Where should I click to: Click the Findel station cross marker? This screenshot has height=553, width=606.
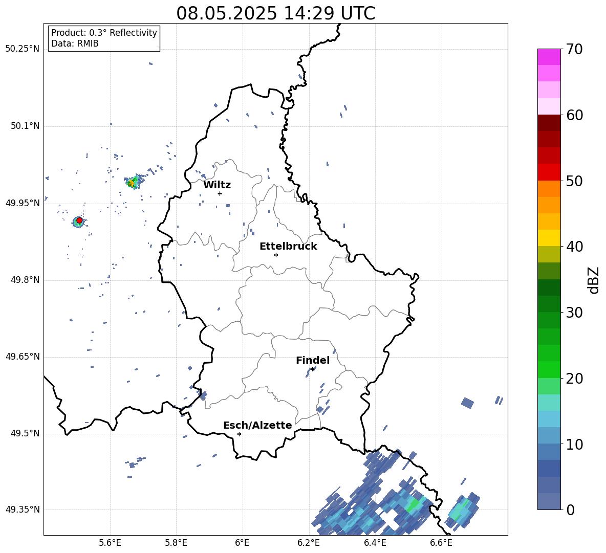click(x=313, y=369)
